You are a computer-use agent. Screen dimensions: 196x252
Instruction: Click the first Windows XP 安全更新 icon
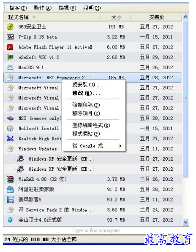(20, 159)
